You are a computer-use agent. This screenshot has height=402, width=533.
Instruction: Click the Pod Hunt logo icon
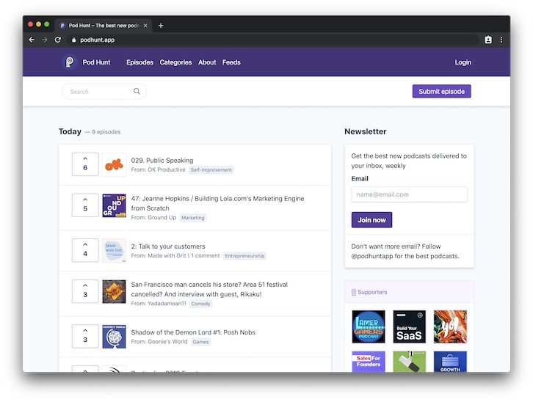70,62
